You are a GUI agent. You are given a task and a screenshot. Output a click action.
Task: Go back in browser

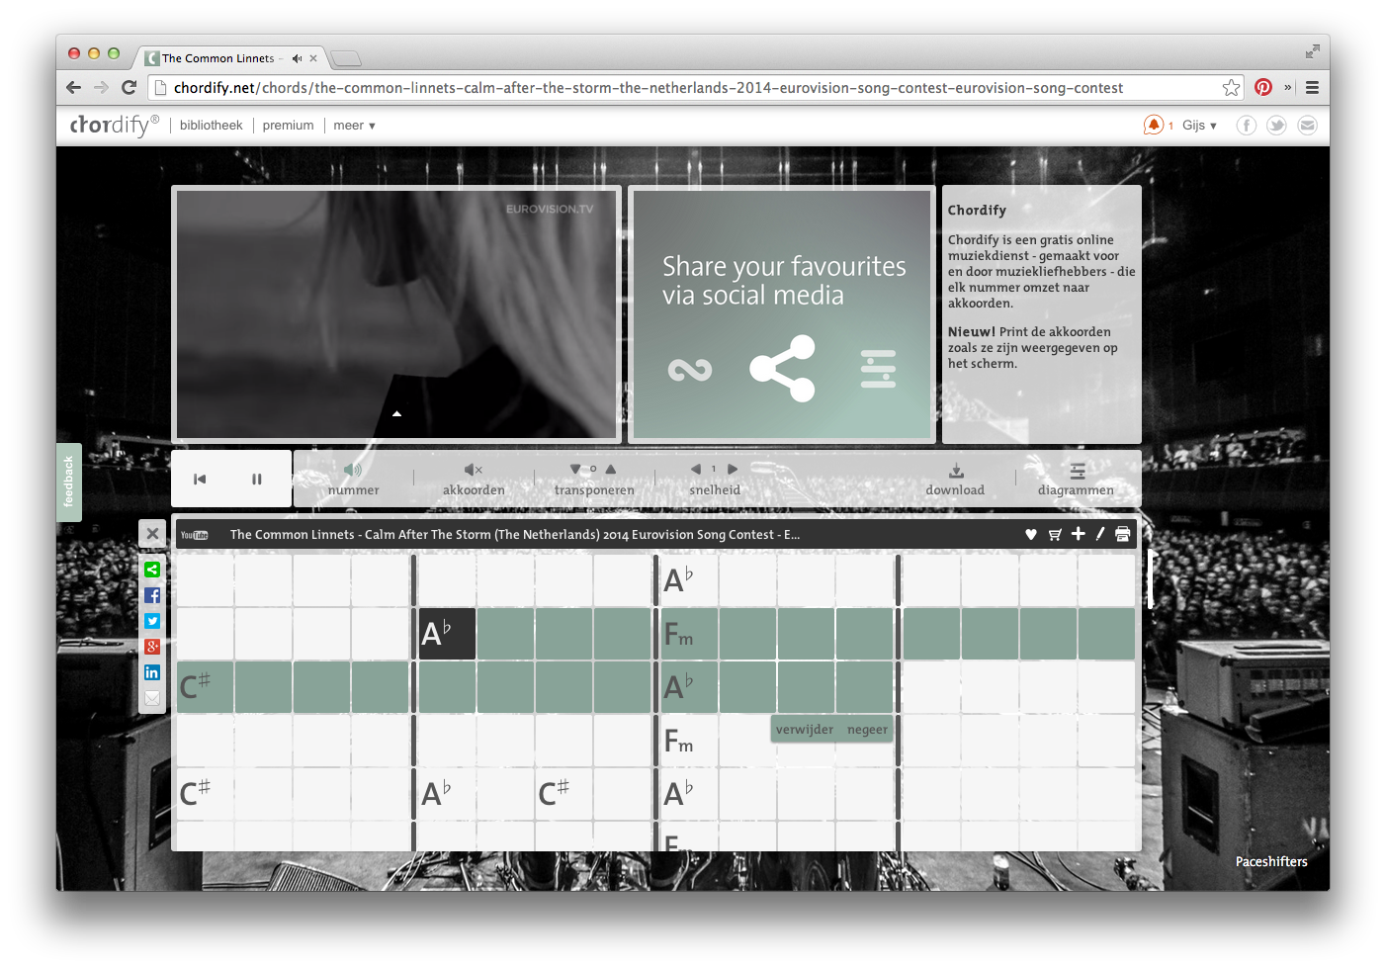(x=74, y=87)
